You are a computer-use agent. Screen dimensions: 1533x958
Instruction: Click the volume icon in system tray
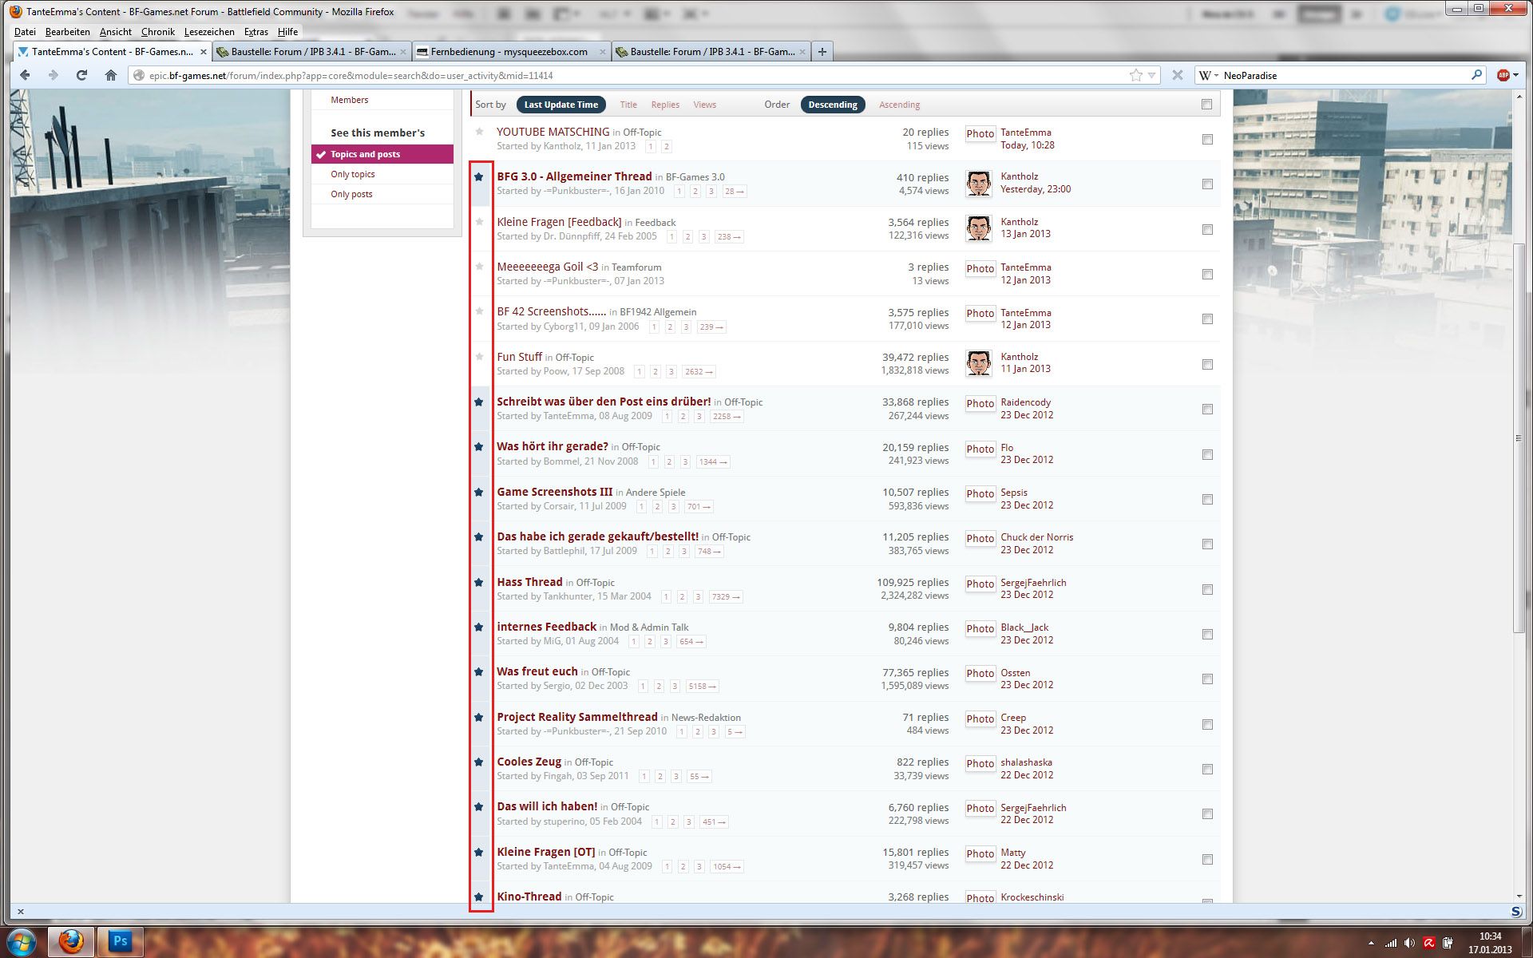coord(1410,943)
